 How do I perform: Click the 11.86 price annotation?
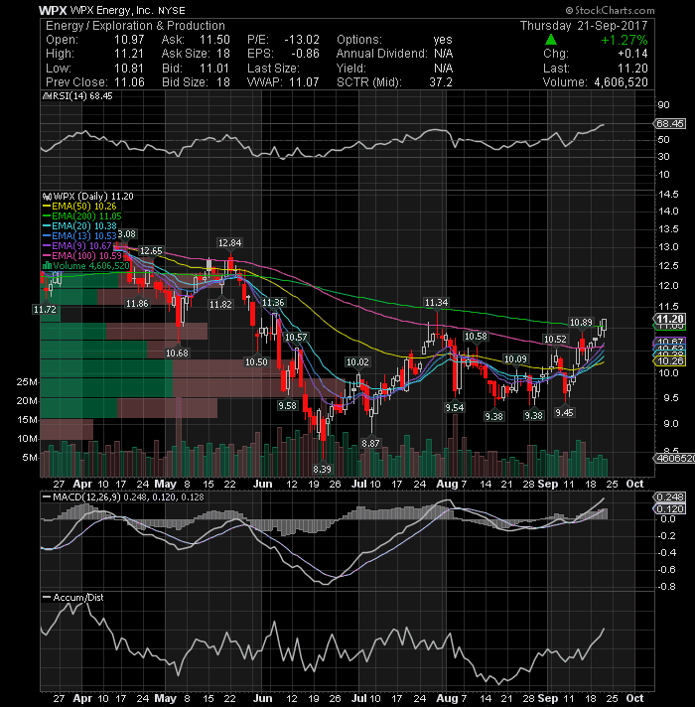(x=137, y=304)
